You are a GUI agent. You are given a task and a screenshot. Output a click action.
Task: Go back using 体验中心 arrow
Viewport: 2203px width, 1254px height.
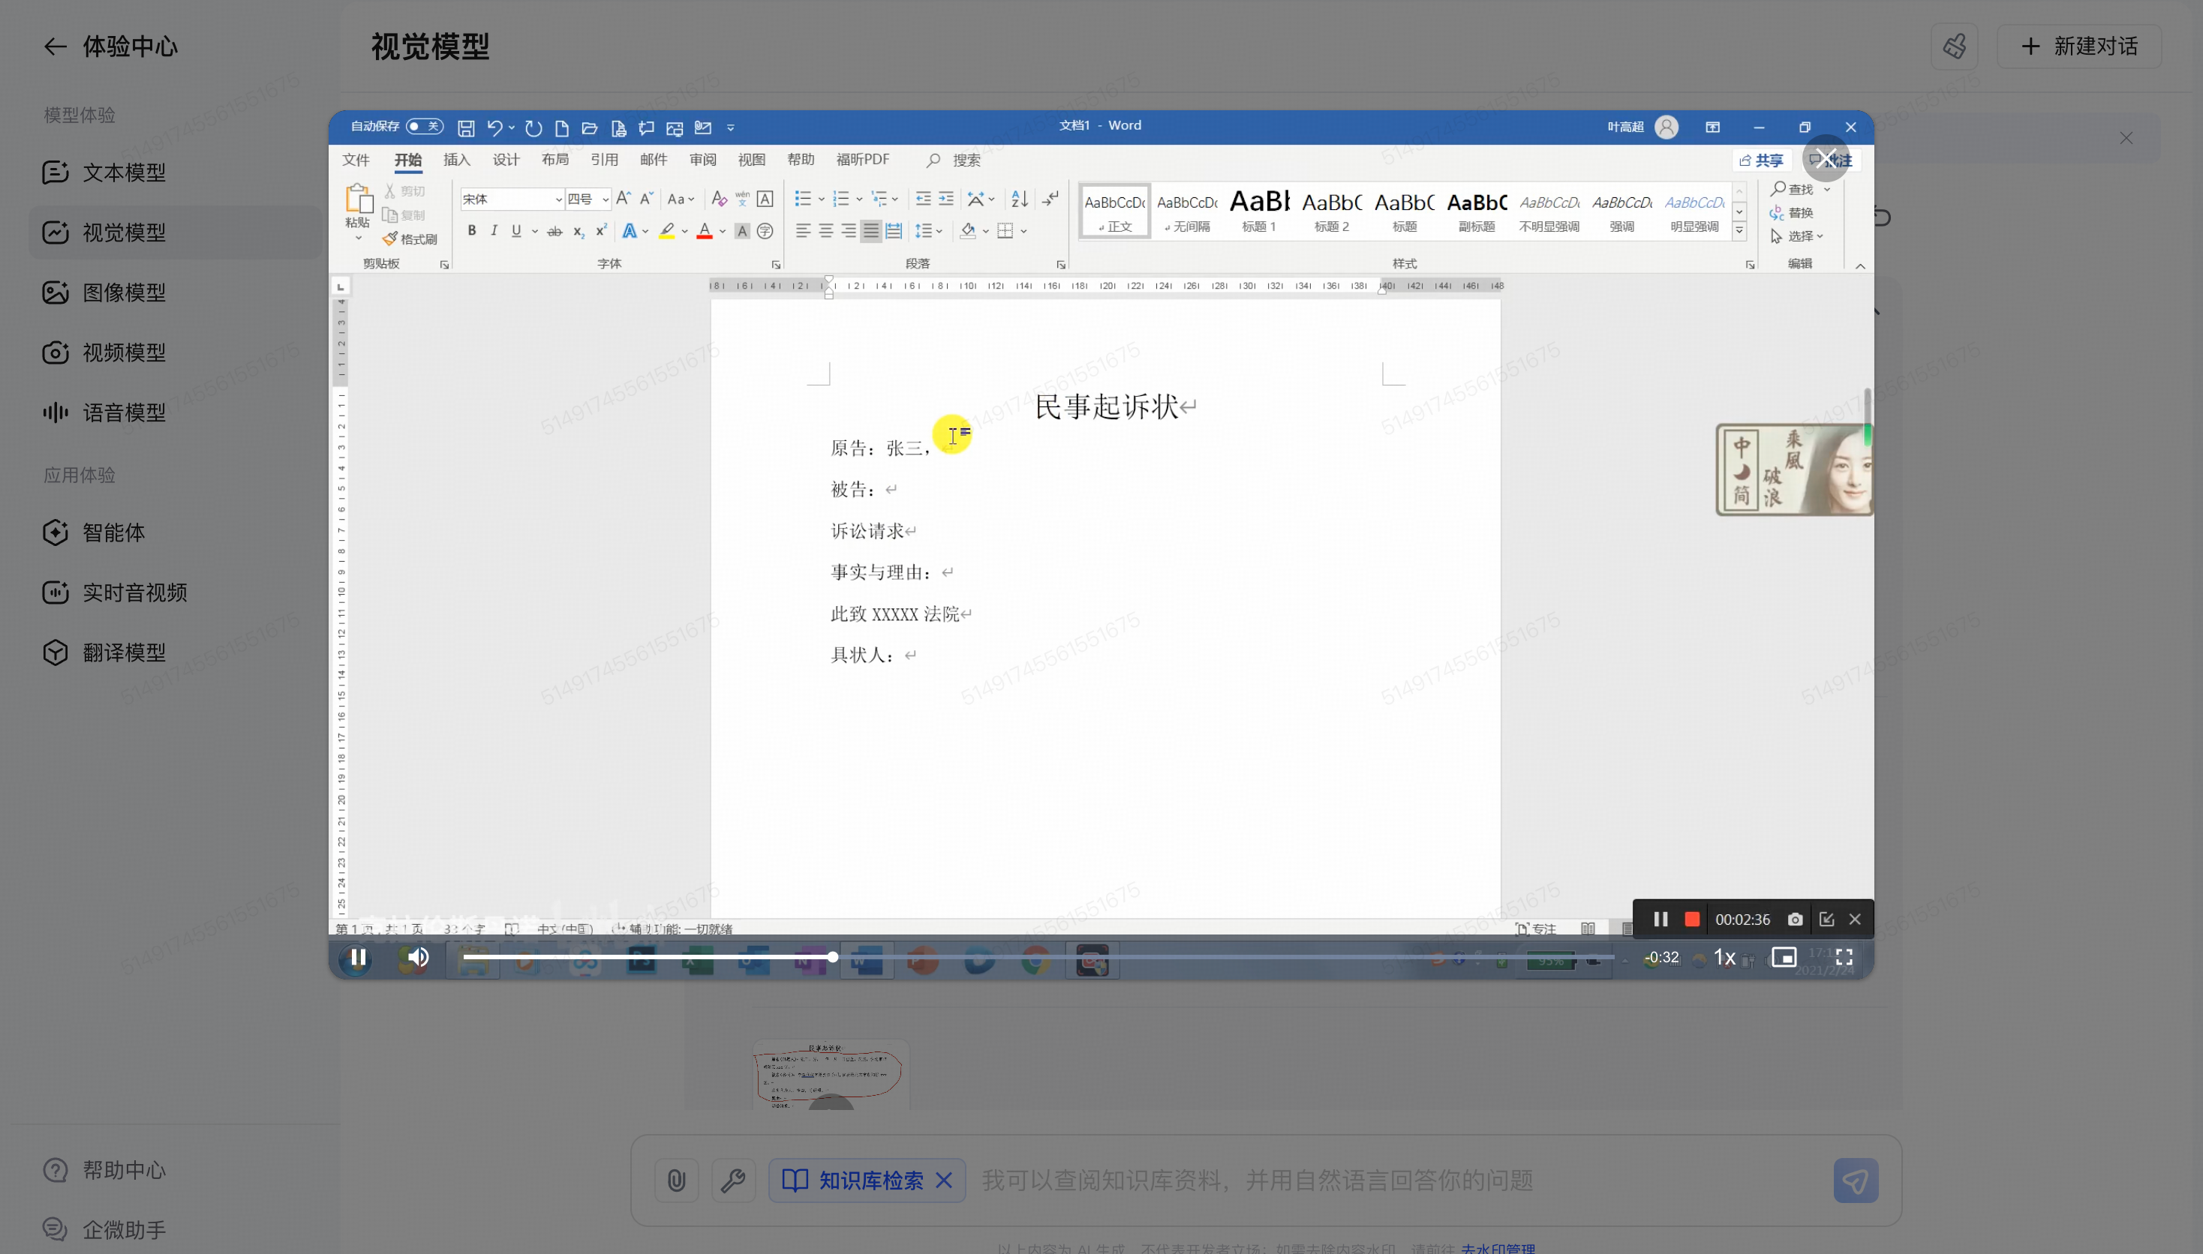point(55,46)
